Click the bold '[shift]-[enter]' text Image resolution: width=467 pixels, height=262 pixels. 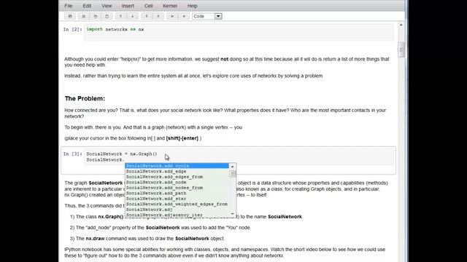[182, 138]
